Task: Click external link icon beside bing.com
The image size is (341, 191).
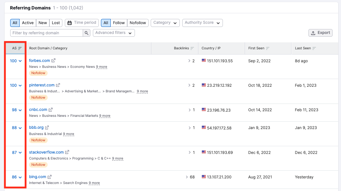Action: coord(50,177)
